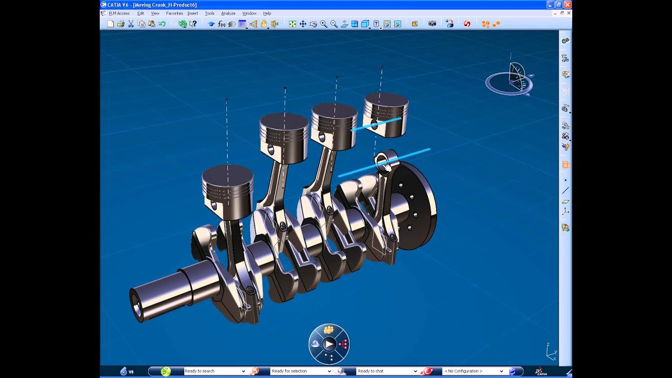Click the Zoom Out magnifier

pyautogui.click(x=334, y=24)
